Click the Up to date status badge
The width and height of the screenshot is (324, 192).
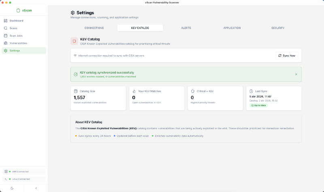[x=258, y=105]
